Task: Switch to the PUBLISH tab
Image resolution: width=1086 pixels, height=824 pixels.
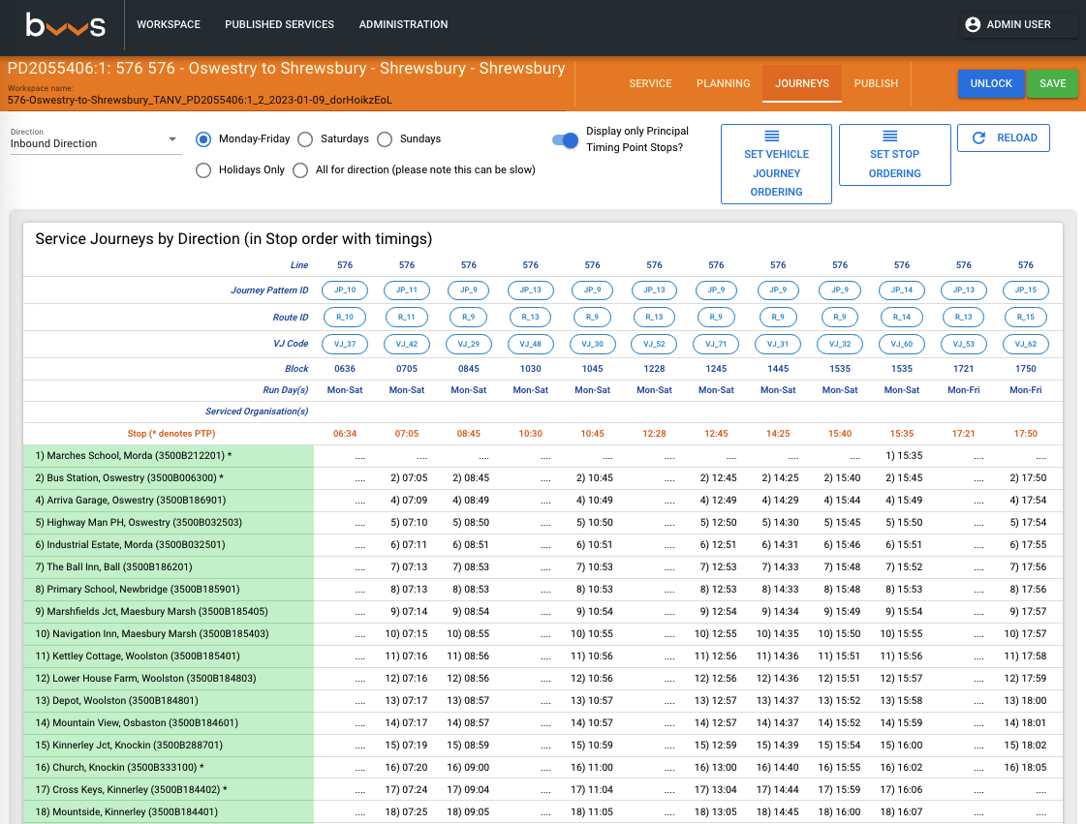Action: coord(876,83)
